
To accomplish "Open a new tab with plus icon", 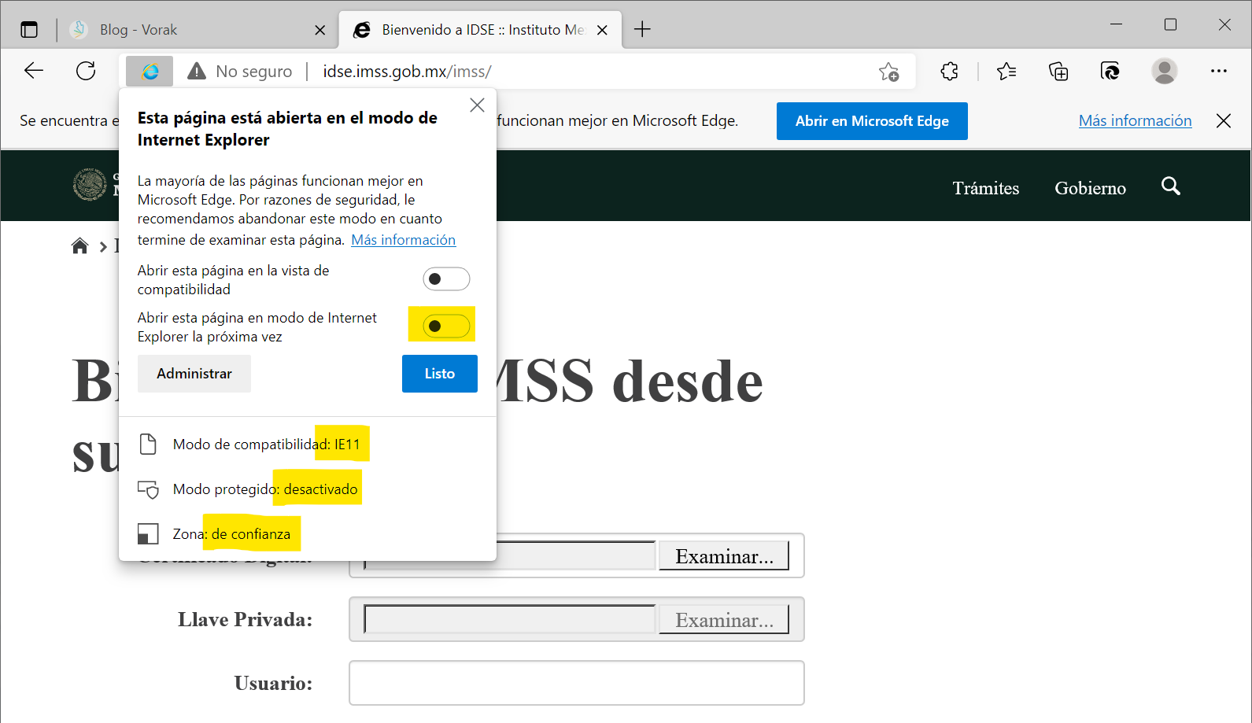I will [642, 30].
